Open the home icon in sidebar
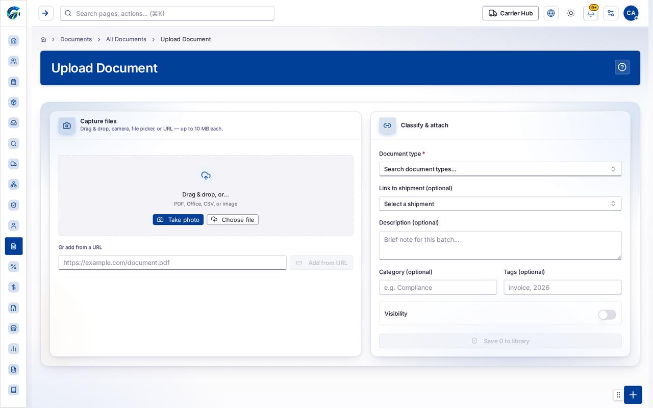 click(x=14, y=41)
